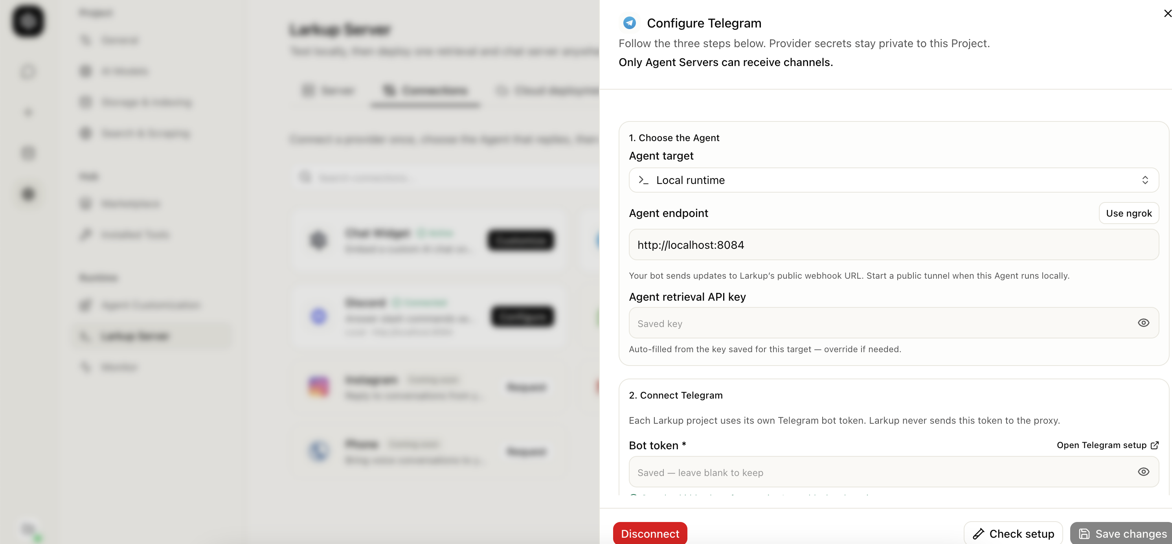Click the dropdown chevrons of Agent target

(x=1145, y=180)
